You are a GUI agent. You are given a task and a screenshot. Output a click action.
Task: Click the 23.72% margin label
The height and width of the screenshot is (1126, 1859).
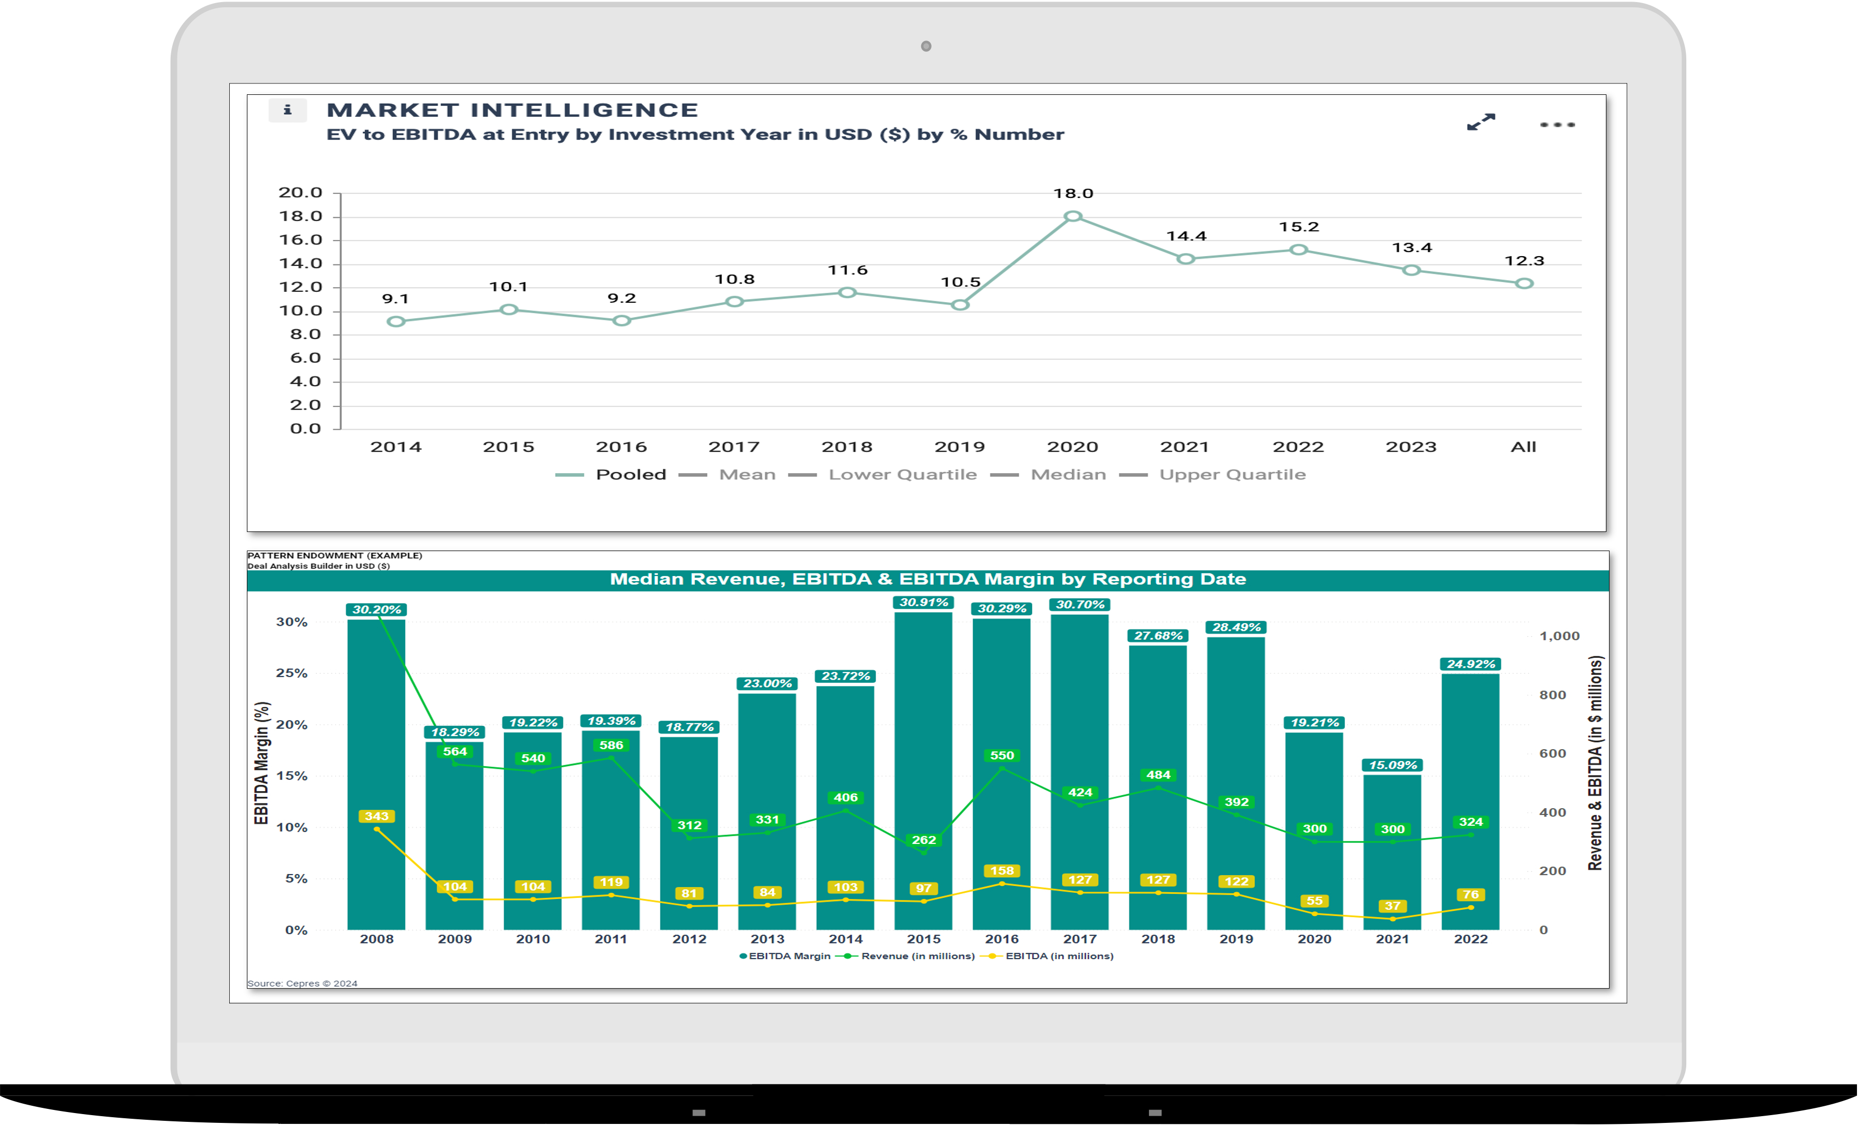tap(846, 675)
